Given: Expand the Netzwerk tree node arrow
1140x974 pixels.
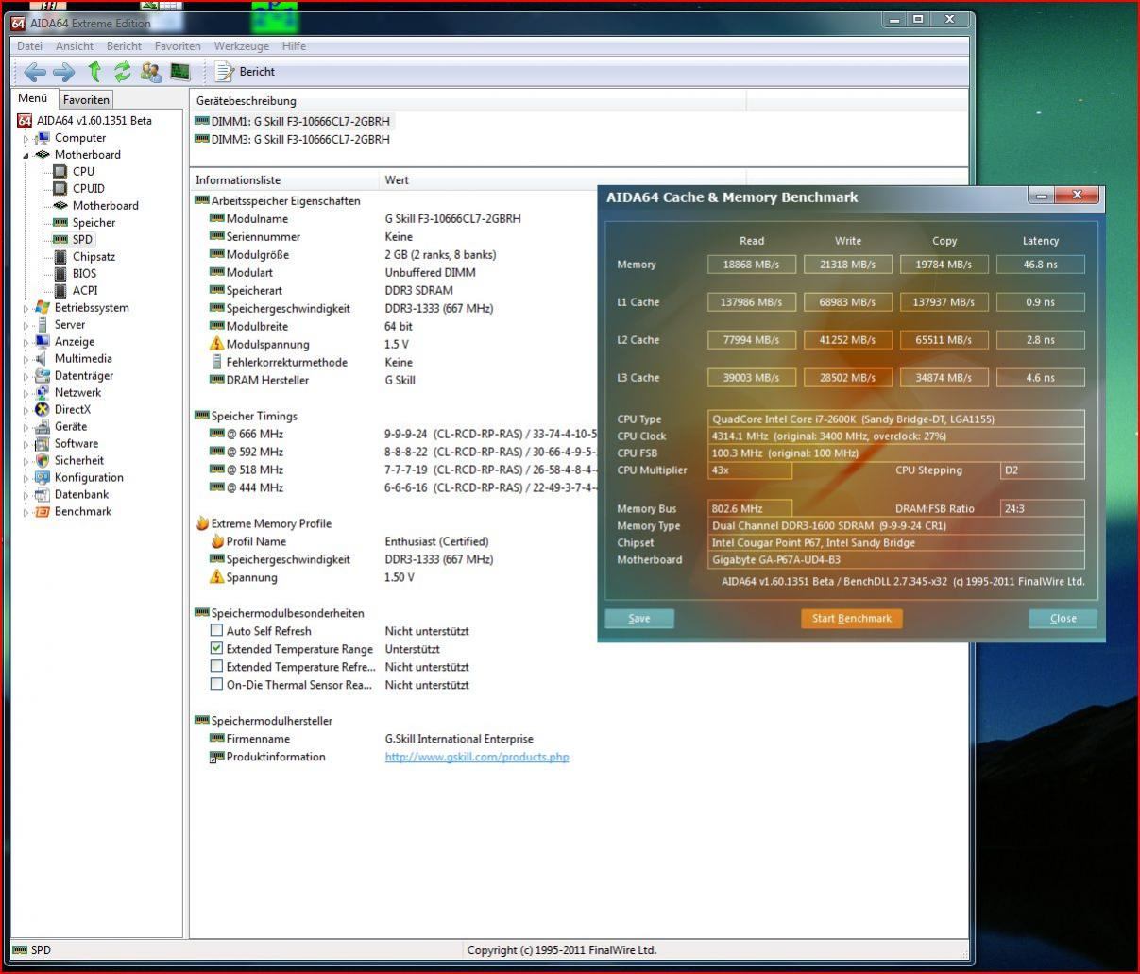Looking at the screenshot, I should click(x=26, y=393).
